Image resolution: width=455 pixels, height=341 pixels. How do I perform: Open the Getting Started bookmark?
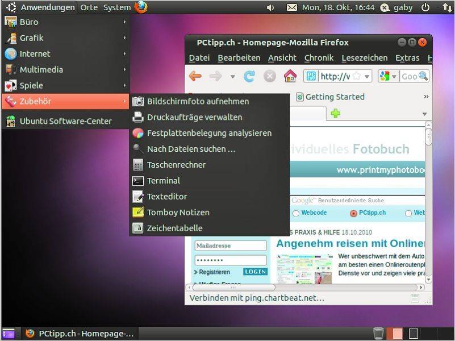(330, 97)
